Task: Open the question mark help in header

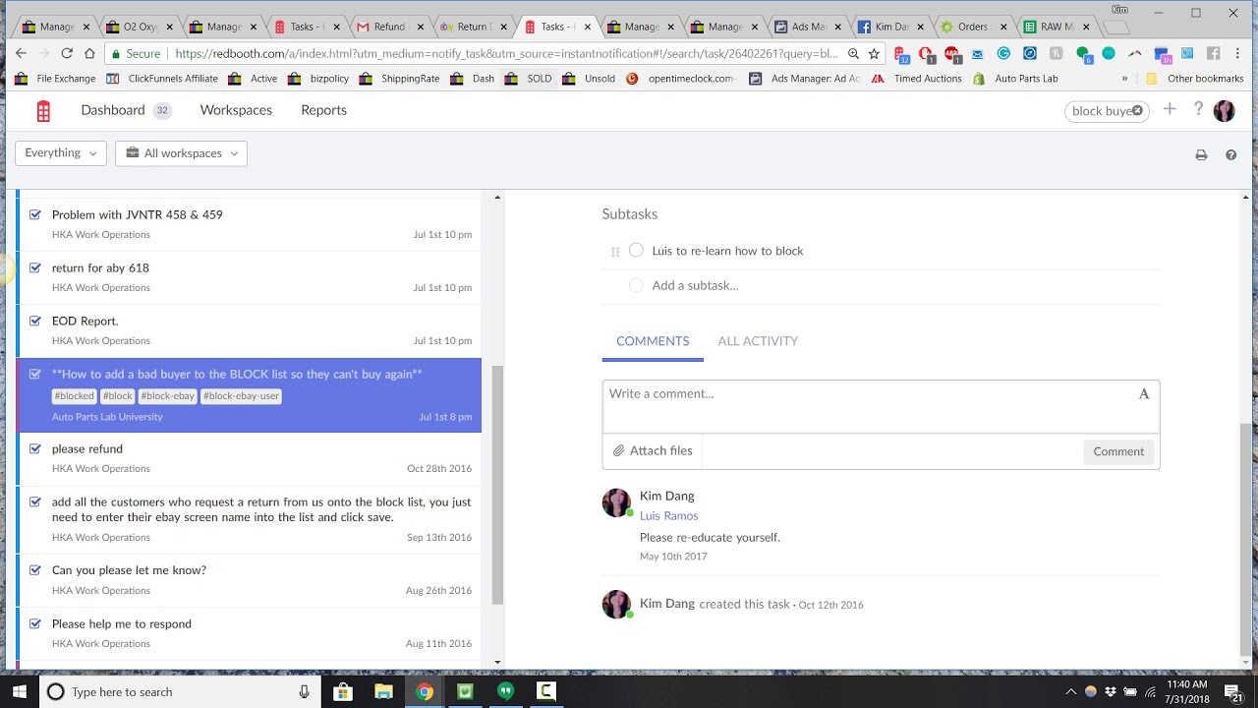Action: pyautogui.click(x=1198, y=109)
